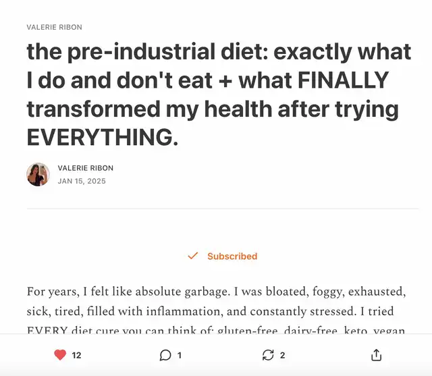Click the word EVERYTHING. ending the headline

coord(102,137)
